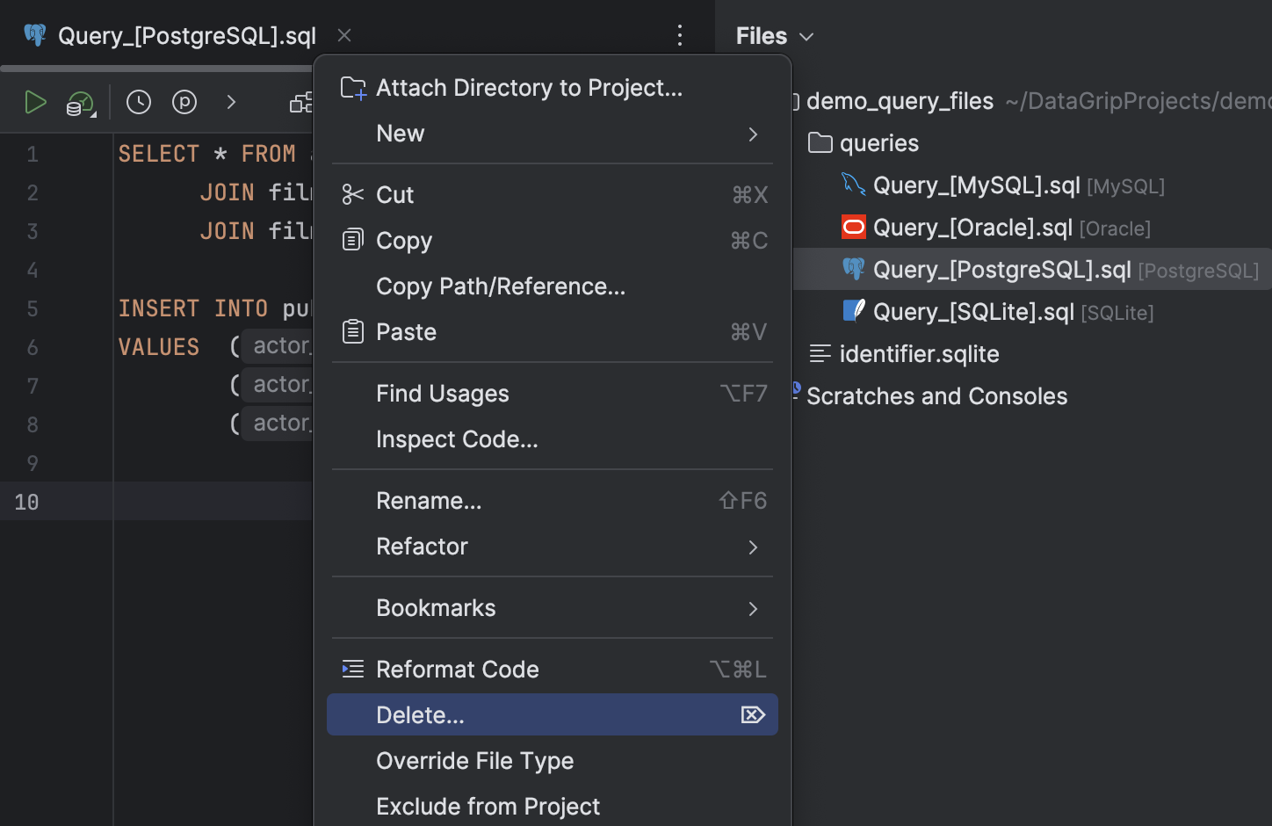Choose Paste from the context menu
Screen dimensions: 1272x826
coord(553,332)
